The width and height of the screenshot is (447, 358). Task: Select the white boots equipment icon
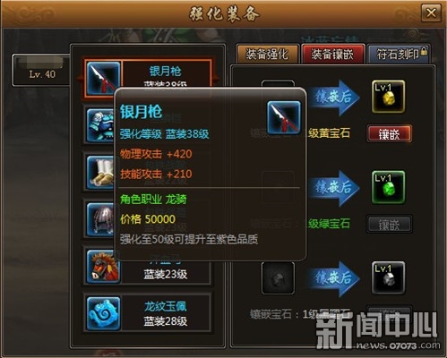click(100, 172)
